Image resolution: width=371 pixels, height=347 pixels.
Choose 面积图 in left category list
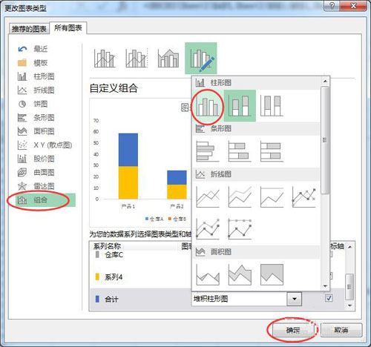tap(45, 131)
